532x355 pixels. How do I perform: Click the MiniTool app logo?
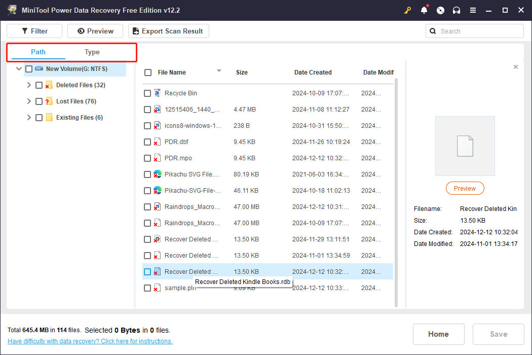(12, 10)
